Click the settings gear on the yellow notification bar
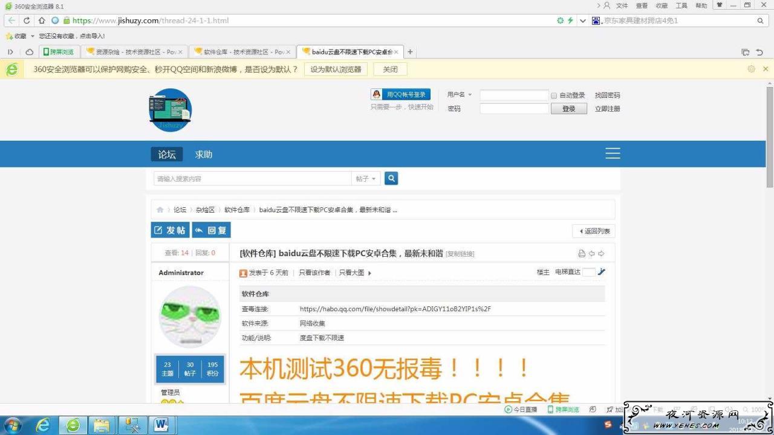Viewport: 774px width, 435px height. pyautogui.click(x=751, y=69)
